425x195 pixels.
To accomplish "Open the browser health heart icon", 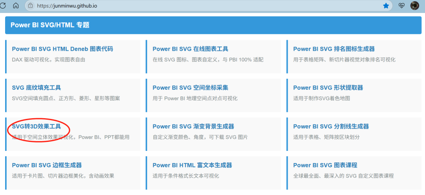I will coord(401,6).
